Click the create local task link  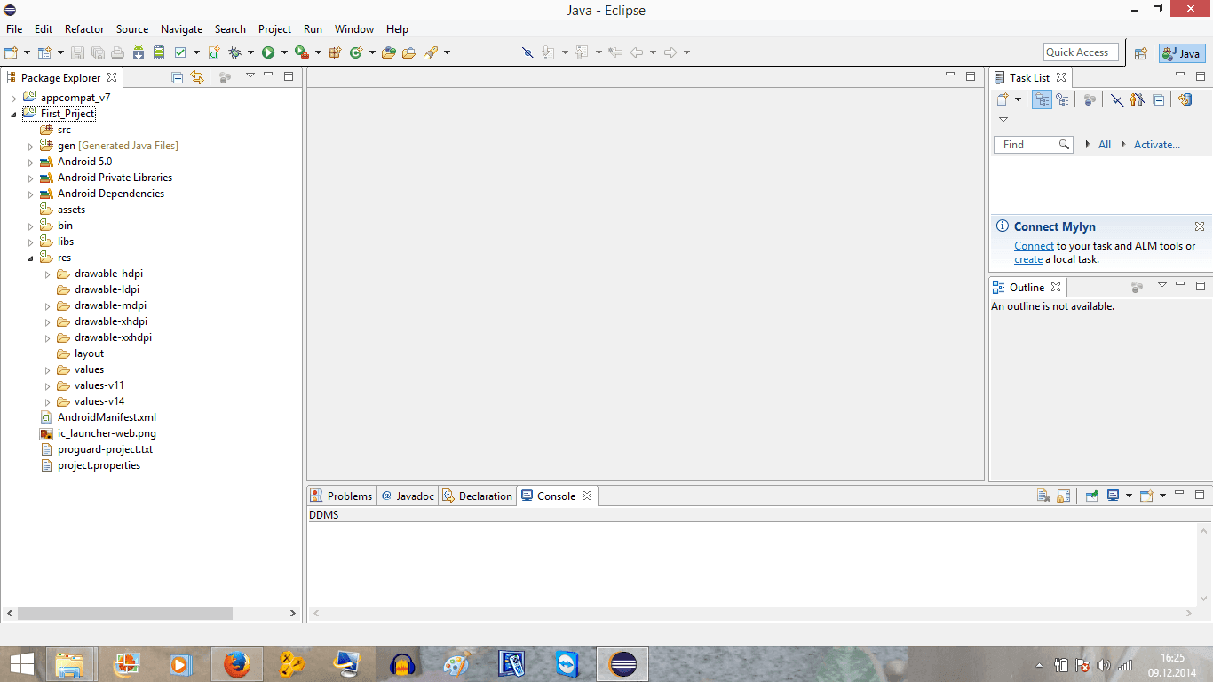coord(1028,259)
